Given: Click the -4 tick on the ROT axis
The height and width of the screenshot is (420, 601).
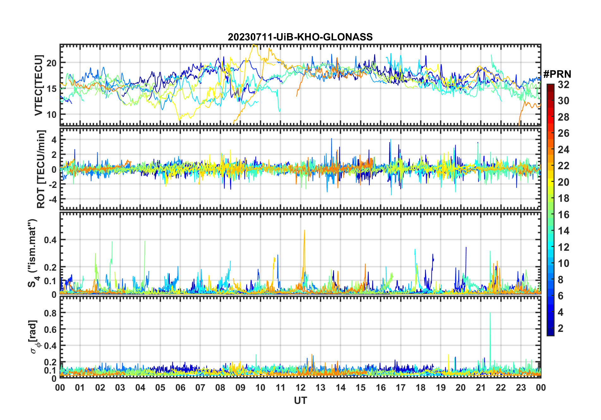Looking at the screenshot, I should coord(53,199).
